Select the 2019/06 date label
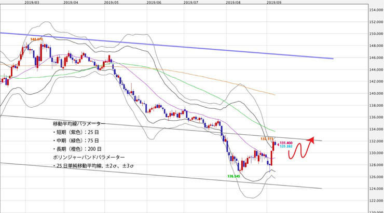Image resolution: width=384 pixels, height=213 pixels. [154, 2]
